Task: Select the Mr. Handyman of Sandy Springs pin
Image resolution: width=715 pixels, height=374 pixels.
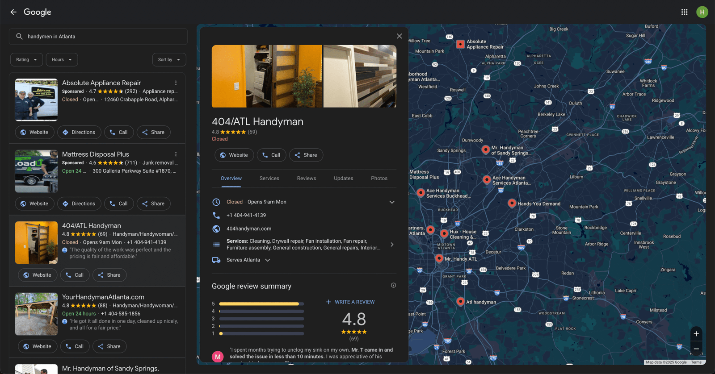Action: click(486, 150)
